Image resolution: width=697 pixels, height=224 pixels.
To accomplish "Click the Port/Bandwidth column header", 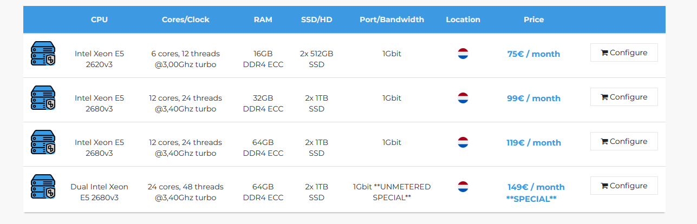I will pyautogui.click(x=392, y=19).
